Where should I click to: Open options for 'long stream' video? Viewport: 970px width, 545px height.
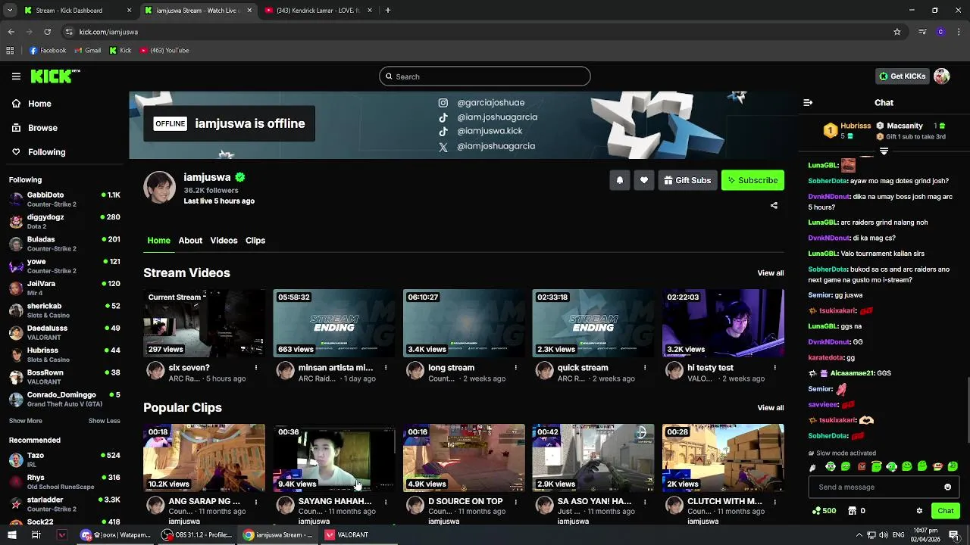(x=515, y=368)
